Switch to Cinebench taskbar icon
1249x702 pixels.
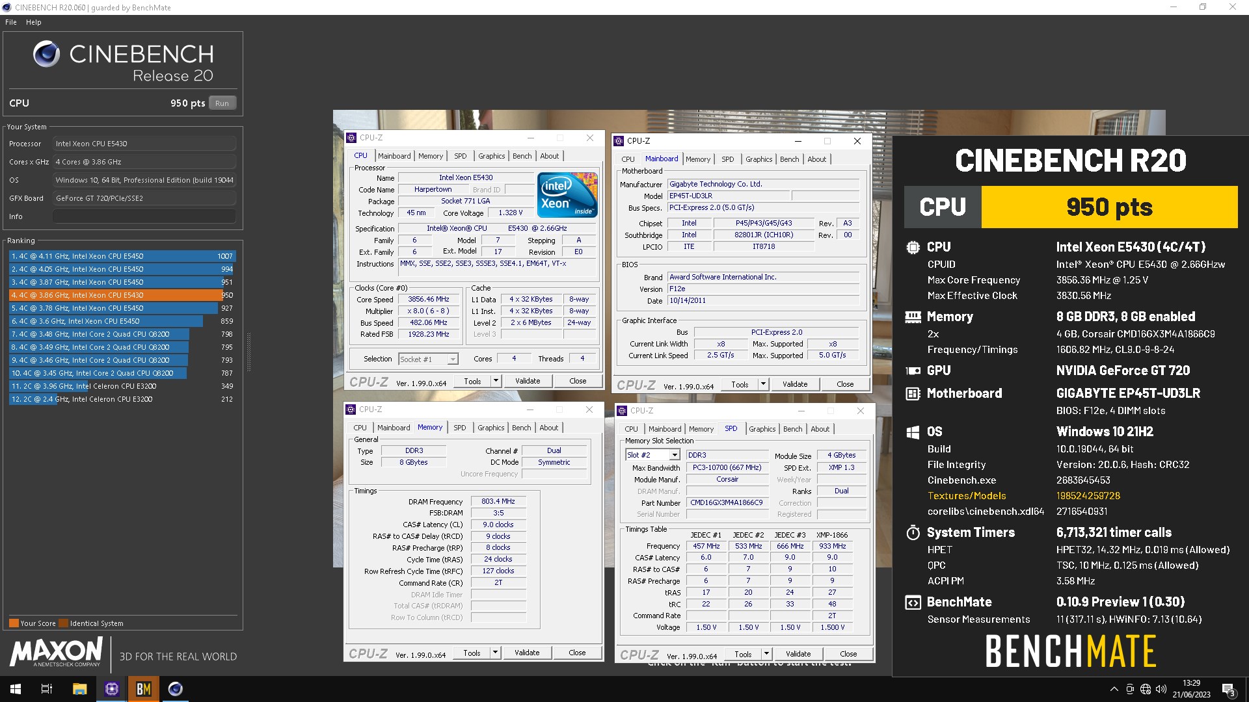pos(176,689)
